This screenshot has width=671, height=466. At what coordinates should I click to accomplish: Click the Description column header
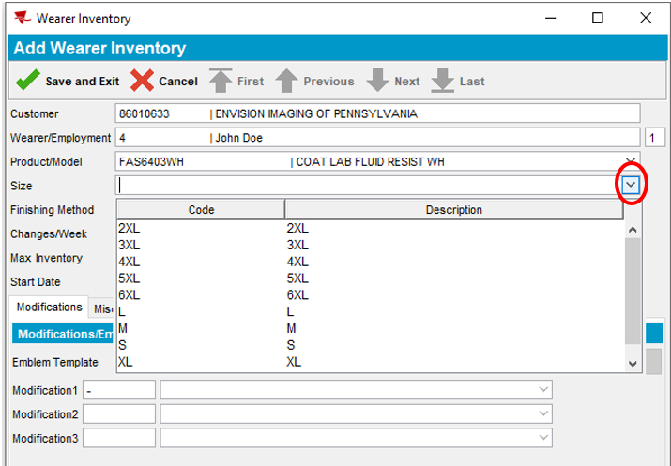point(453,210)
